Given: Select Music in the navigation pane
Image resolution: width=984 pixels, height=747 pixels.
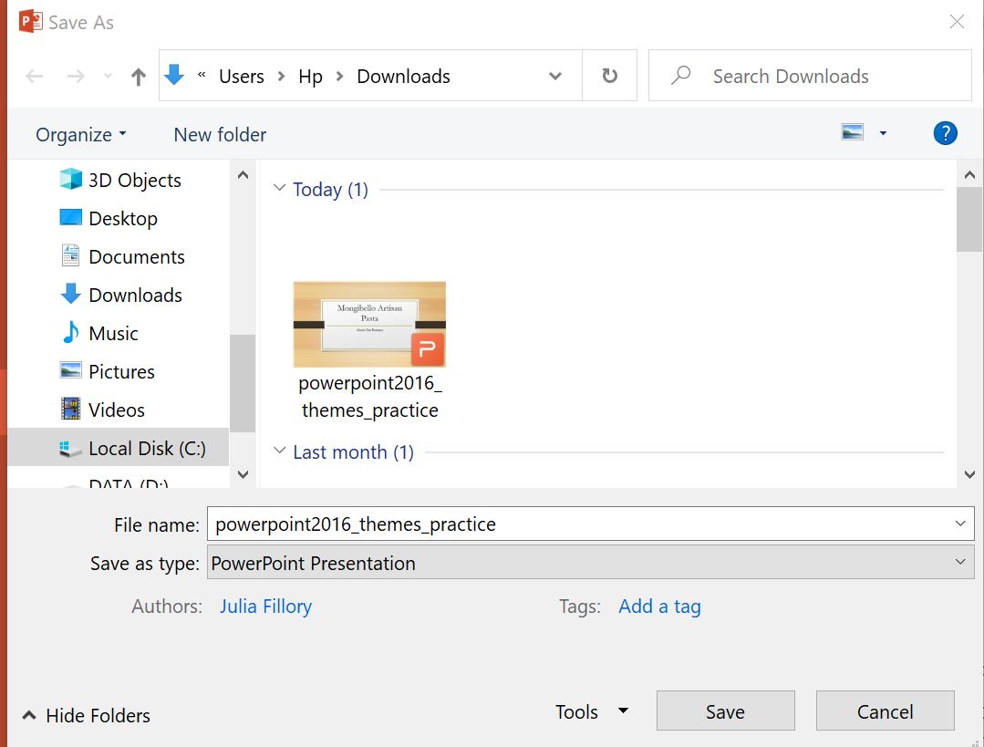Looking at the screenshot, I should (x=115, y=333).
